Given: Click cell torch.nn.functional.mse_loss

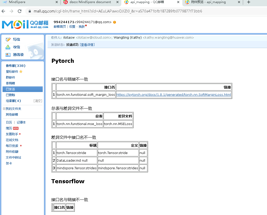Looking at the screenshot, I should [80, 124].
